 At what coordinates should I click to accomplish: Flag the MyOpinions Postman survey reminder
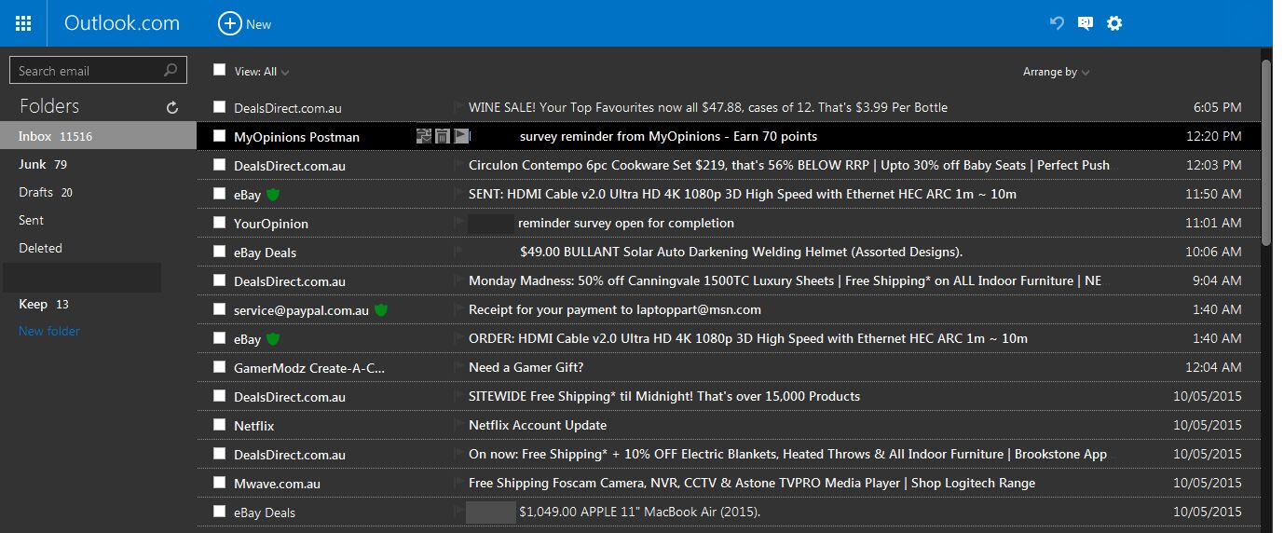[x=461, y=136]
